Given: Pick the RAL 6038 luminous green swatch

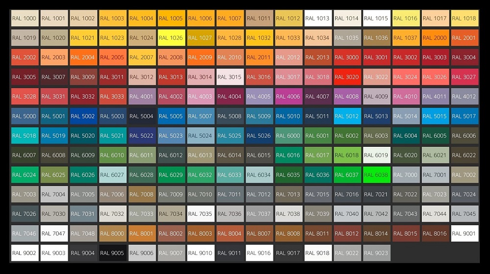Looking at the screenshot, I should pyautogui.click(x=376, y=175).
